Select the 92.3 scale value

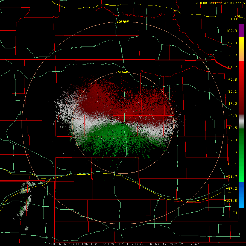click(x=233, y=43)
